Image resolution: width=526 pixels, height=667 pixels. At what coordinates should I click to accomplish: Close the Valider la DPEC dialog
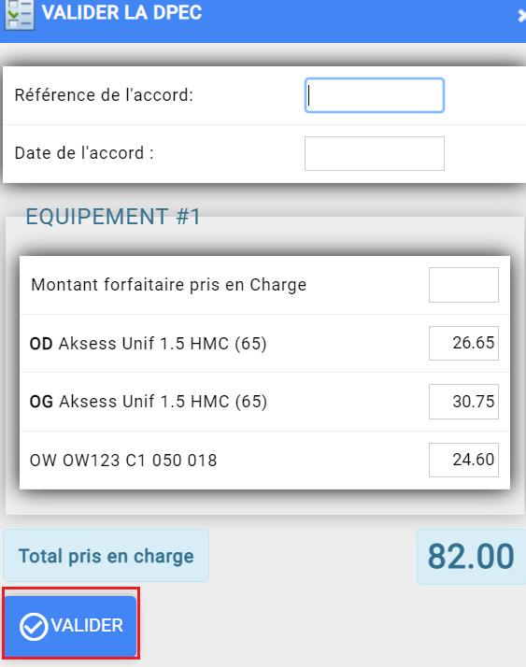[x=521, y=16]
